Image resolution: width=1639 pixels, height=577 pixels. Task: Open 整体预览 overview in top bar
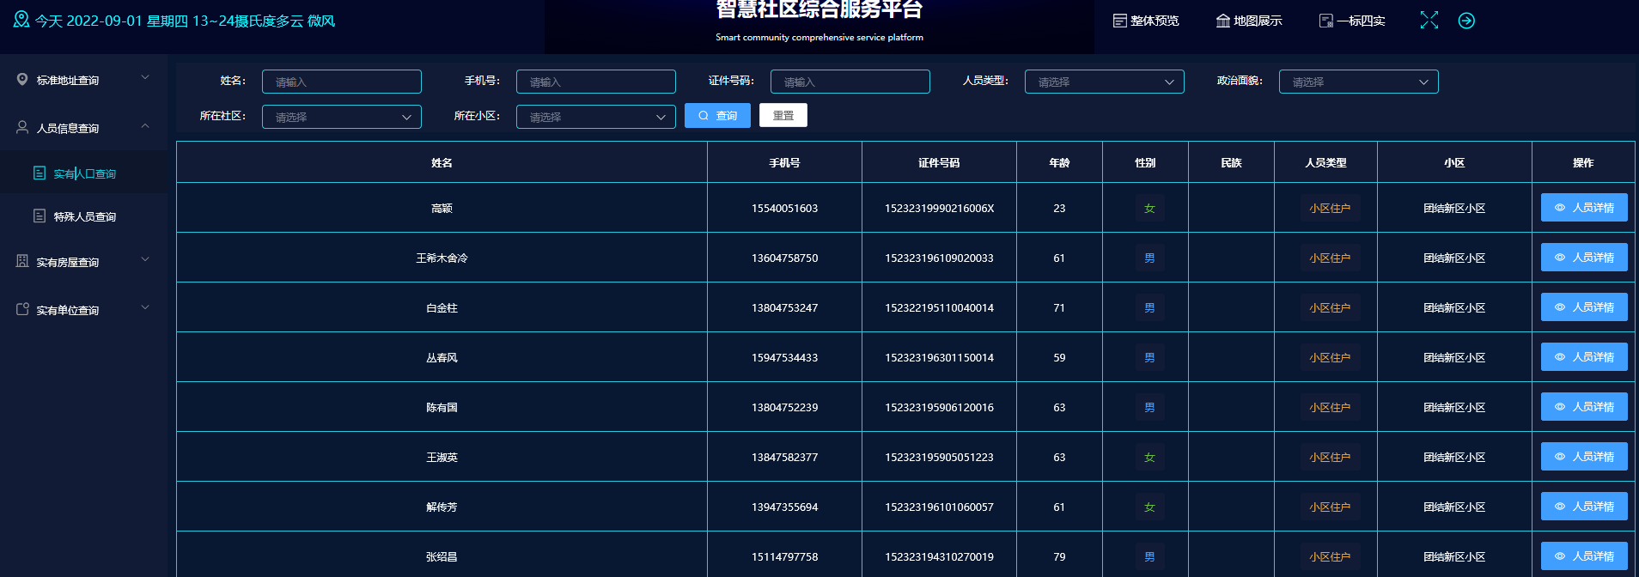pos(1146,21)
